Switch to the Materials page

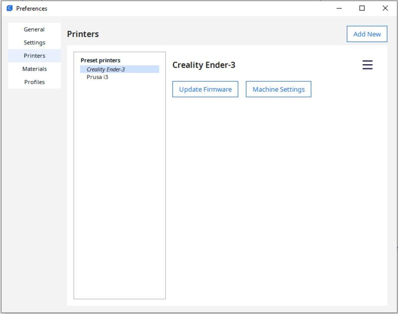pyautogui.click(x=34, y=69)
